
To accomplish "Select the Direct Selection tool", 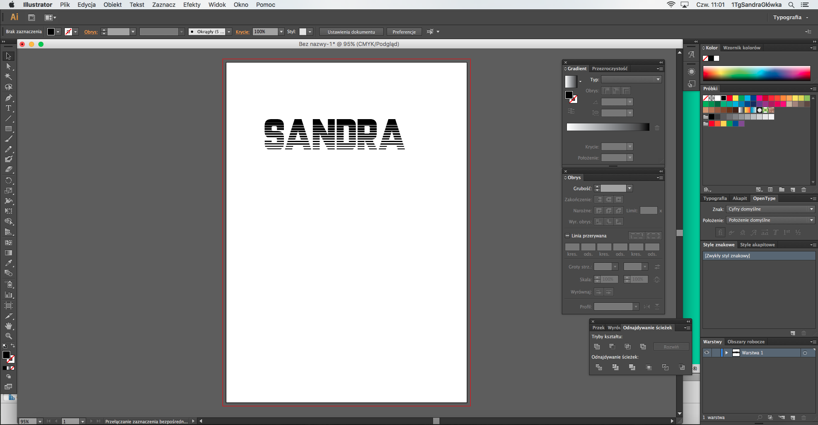I will click(9, 66).
